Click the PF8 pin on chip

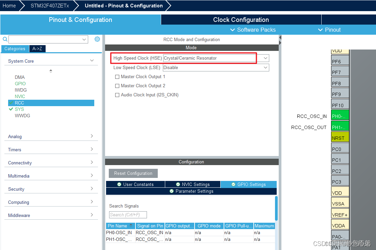(340, 82)
